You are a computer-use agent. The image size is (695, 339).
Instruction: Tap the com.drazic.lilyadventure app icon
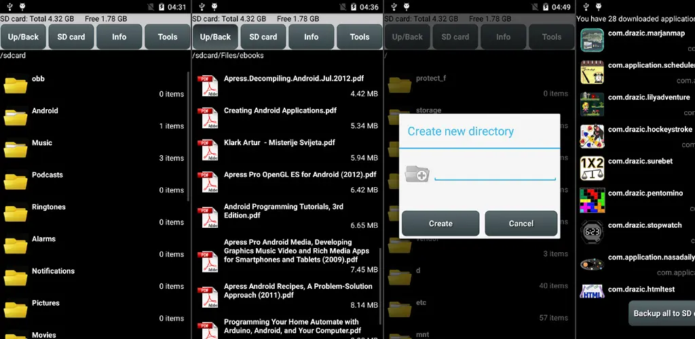point(592,104)
